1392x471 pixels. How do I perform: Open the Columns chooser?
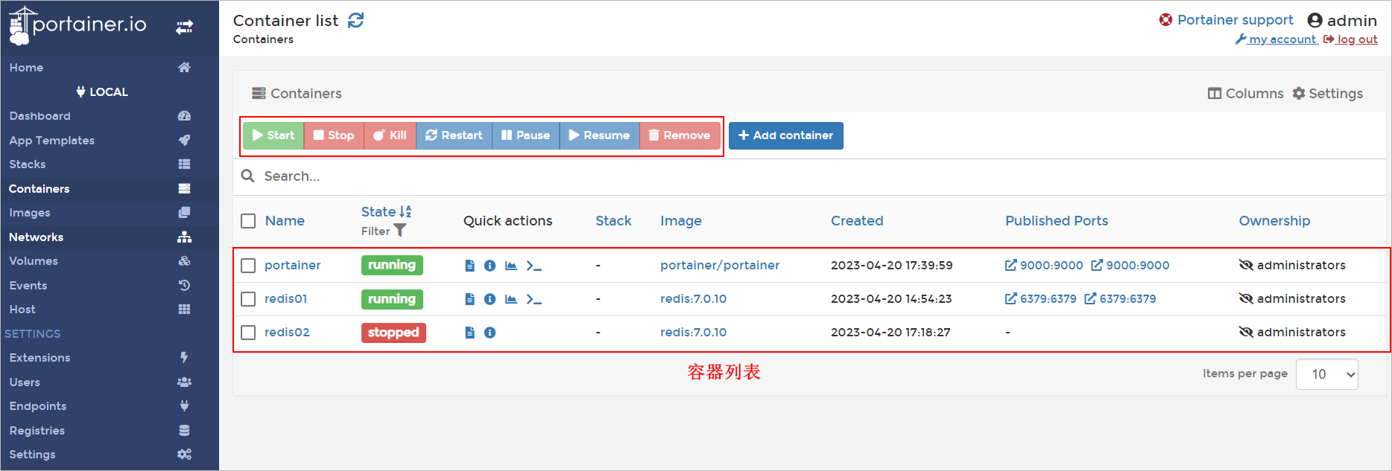point(1245,94)
